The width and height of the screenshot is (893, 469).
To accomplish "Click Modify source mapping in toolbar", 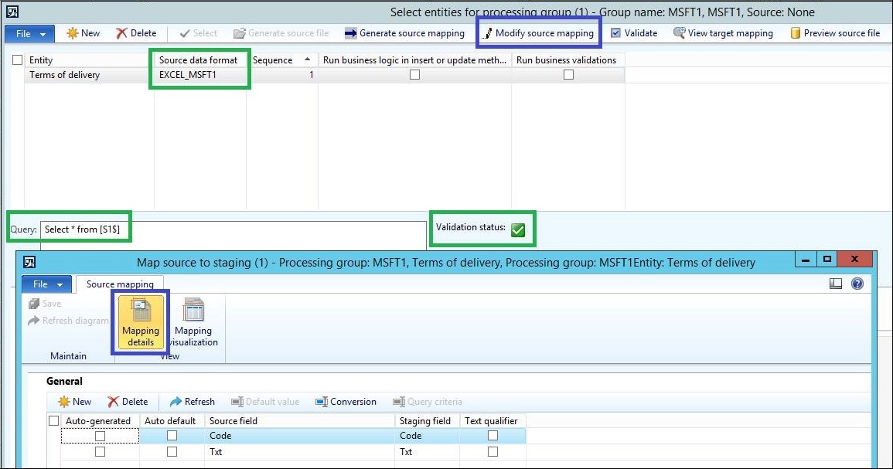I will pyautogui.click(x=538, y=33).
